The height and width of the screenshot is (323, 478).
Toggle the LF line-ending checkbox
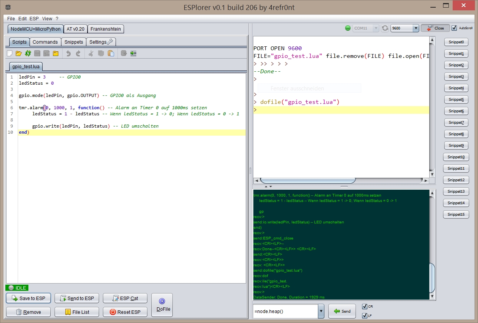(x=365, y=316)
